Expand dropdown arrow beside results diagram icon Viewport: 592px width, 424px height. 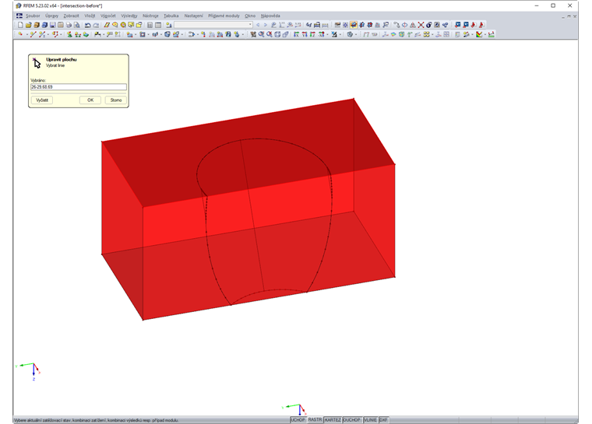[x=485, y=34]
